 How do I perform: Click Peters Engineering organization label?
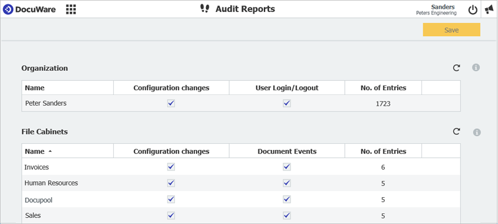coord(436,13)
